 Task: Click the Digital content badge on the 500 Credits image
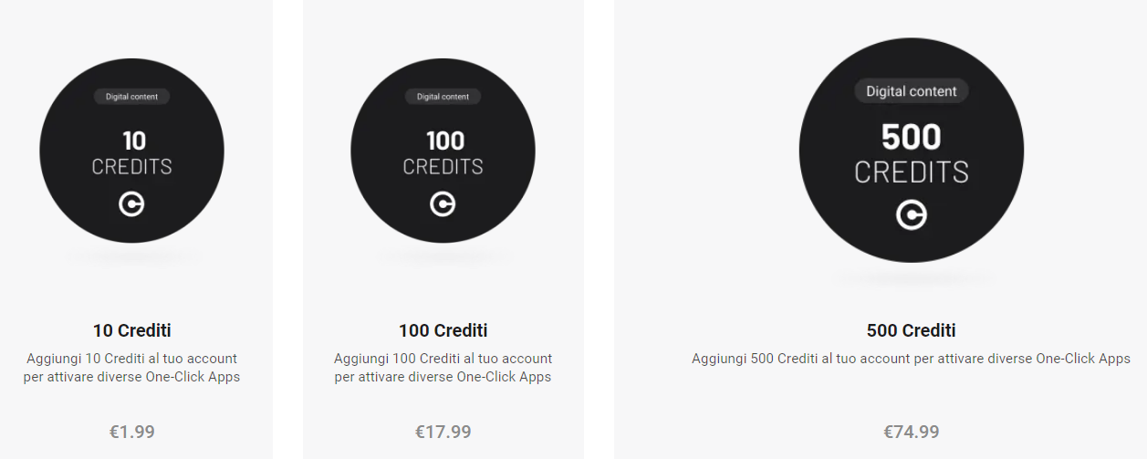911,91
